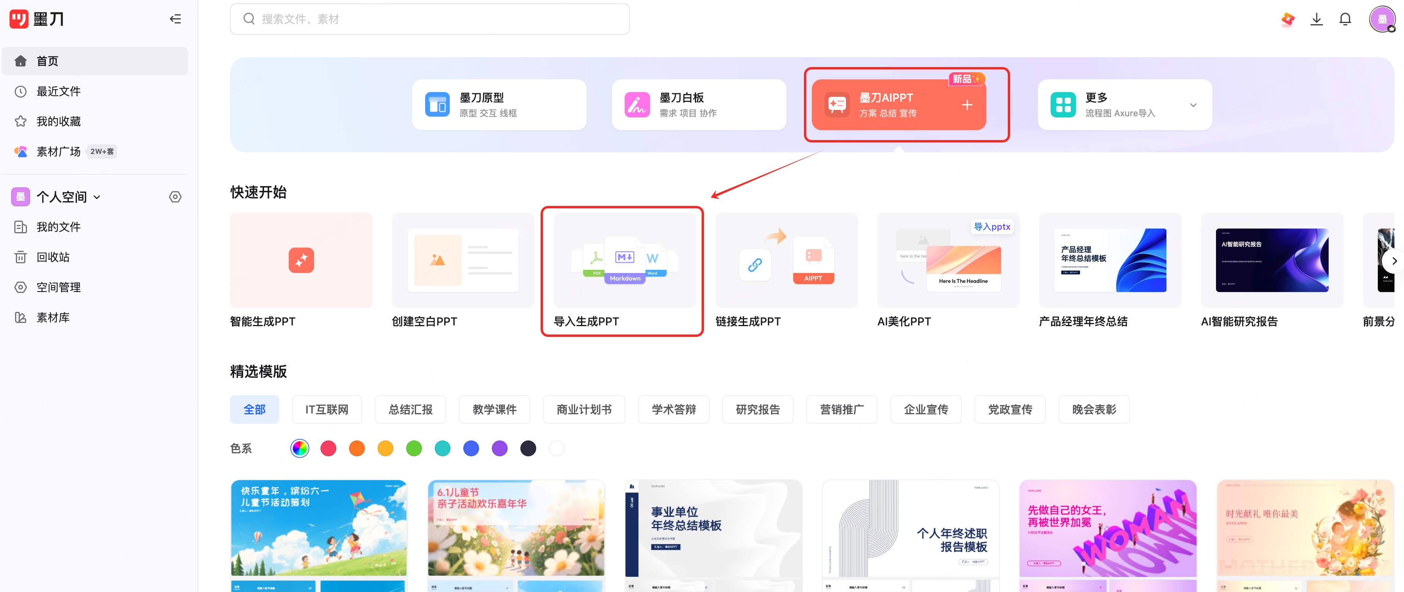Click the 墨刀原型 blue icon
The width and height of the screenshot is (1404, 592).
[437, 105]
